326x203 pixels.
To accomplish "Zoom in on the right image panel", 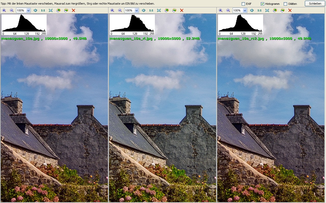I will pyautogui.click(x=221, y=10).
